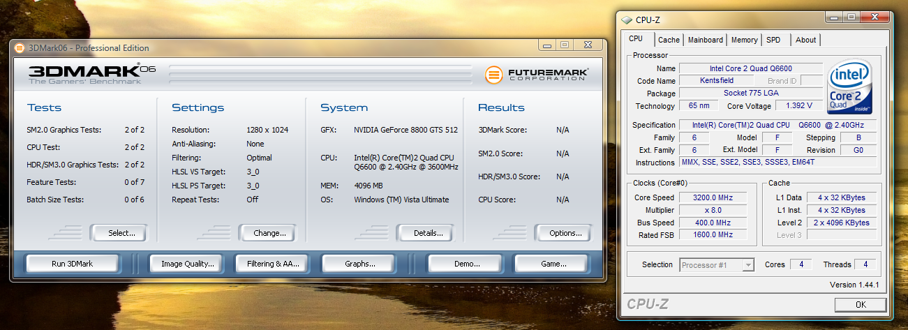908x330 pixels.
Task: Click the Code Name field Kentsfield
Action: point(717,81)
